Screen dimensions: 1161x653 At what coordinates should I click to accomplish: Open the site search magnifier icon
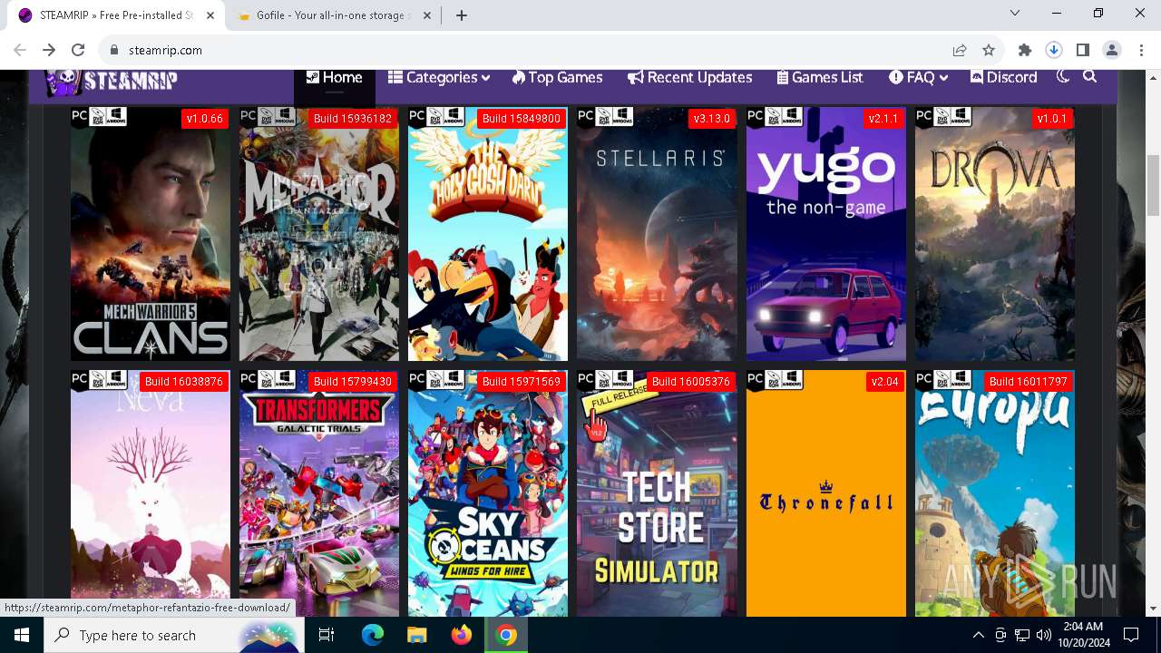pos(1090,77)
